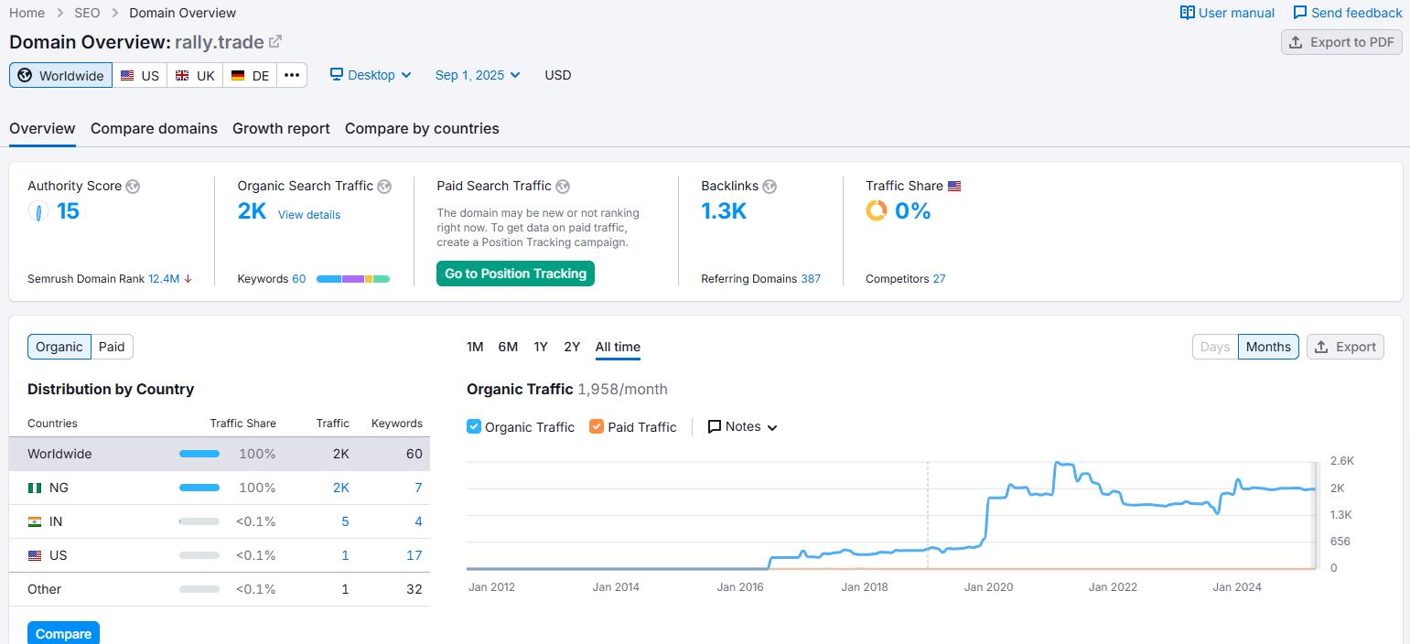Click the Send feedback chat icon
This screenshot has width=1410, height=644.
point(1299,13)
